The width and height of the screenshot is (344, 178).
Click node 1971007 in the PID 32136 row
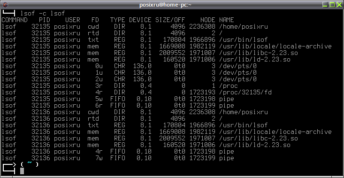click(202, 139)
